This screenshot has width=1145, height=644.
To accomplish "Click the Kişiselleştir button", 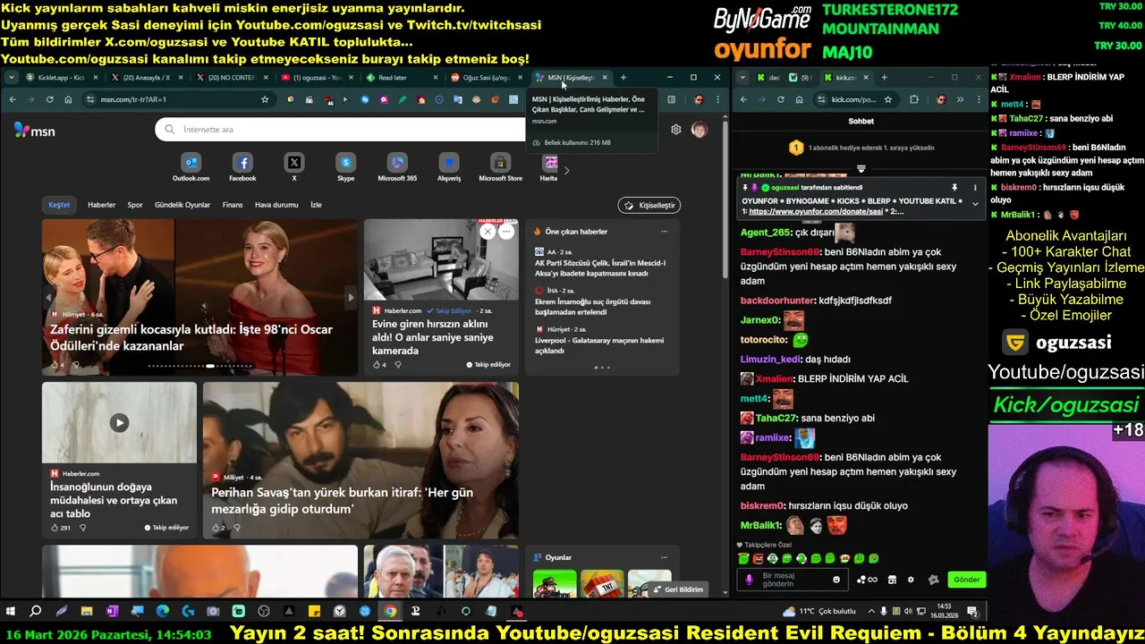I will [x=649, y=205].
